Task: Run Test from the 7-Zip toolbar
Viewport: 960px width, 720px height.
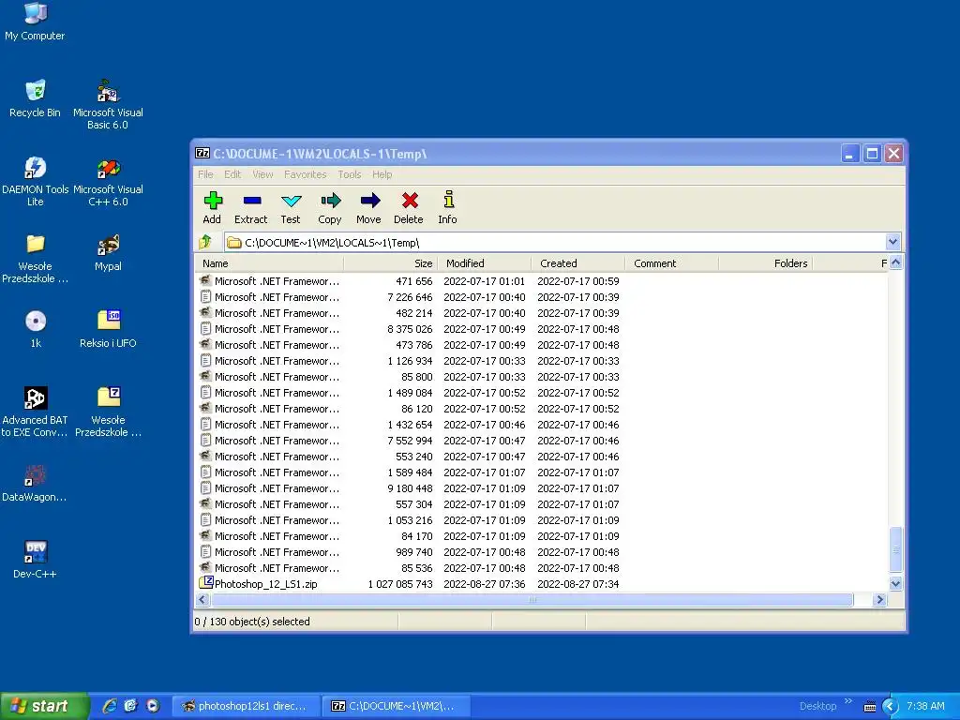Action: [x=291, y=207]
